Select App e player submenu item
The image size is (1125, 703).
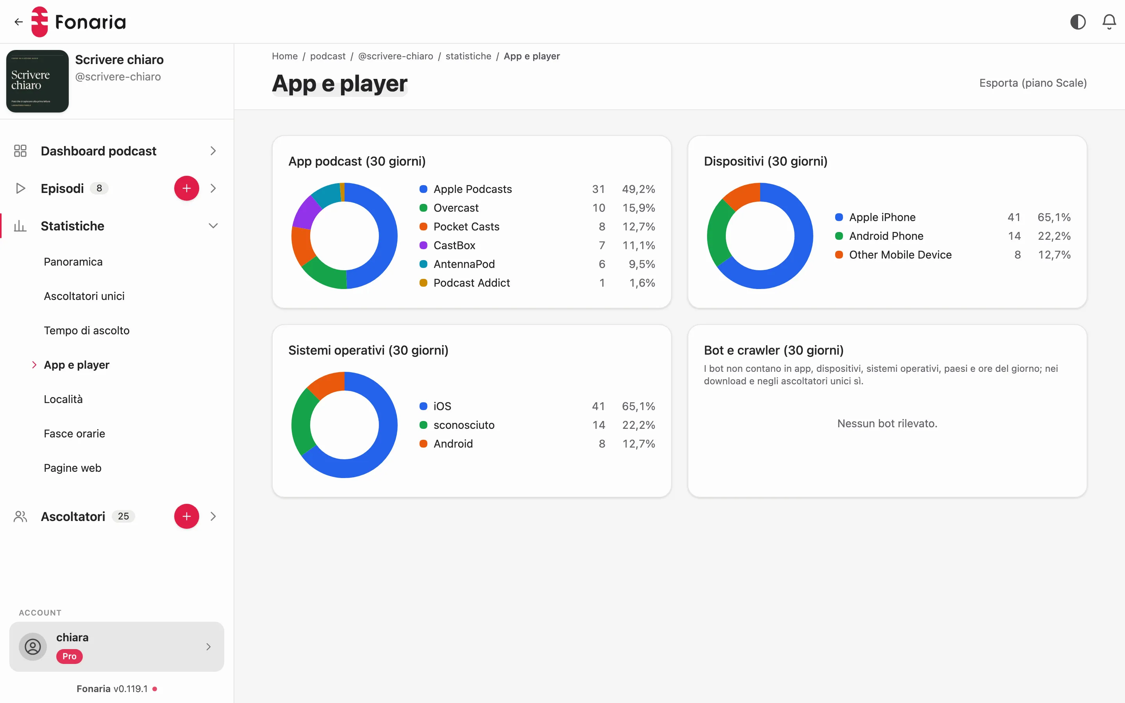[77, 365]
